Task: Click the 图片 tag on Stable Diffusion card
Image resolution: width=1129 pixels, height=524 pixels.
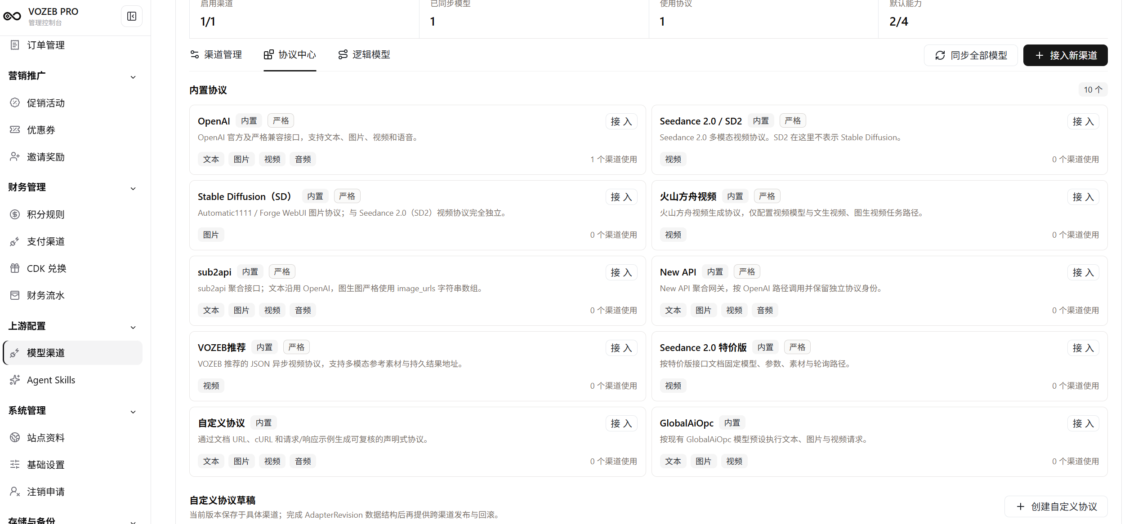Action: point(210,235)
